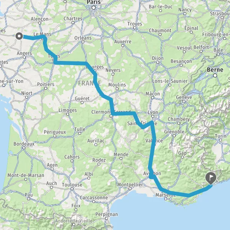The image size is (230, 230).
Task: Click the Berne city marker circle
Action: pyautogui.click(x=215, y=76)
